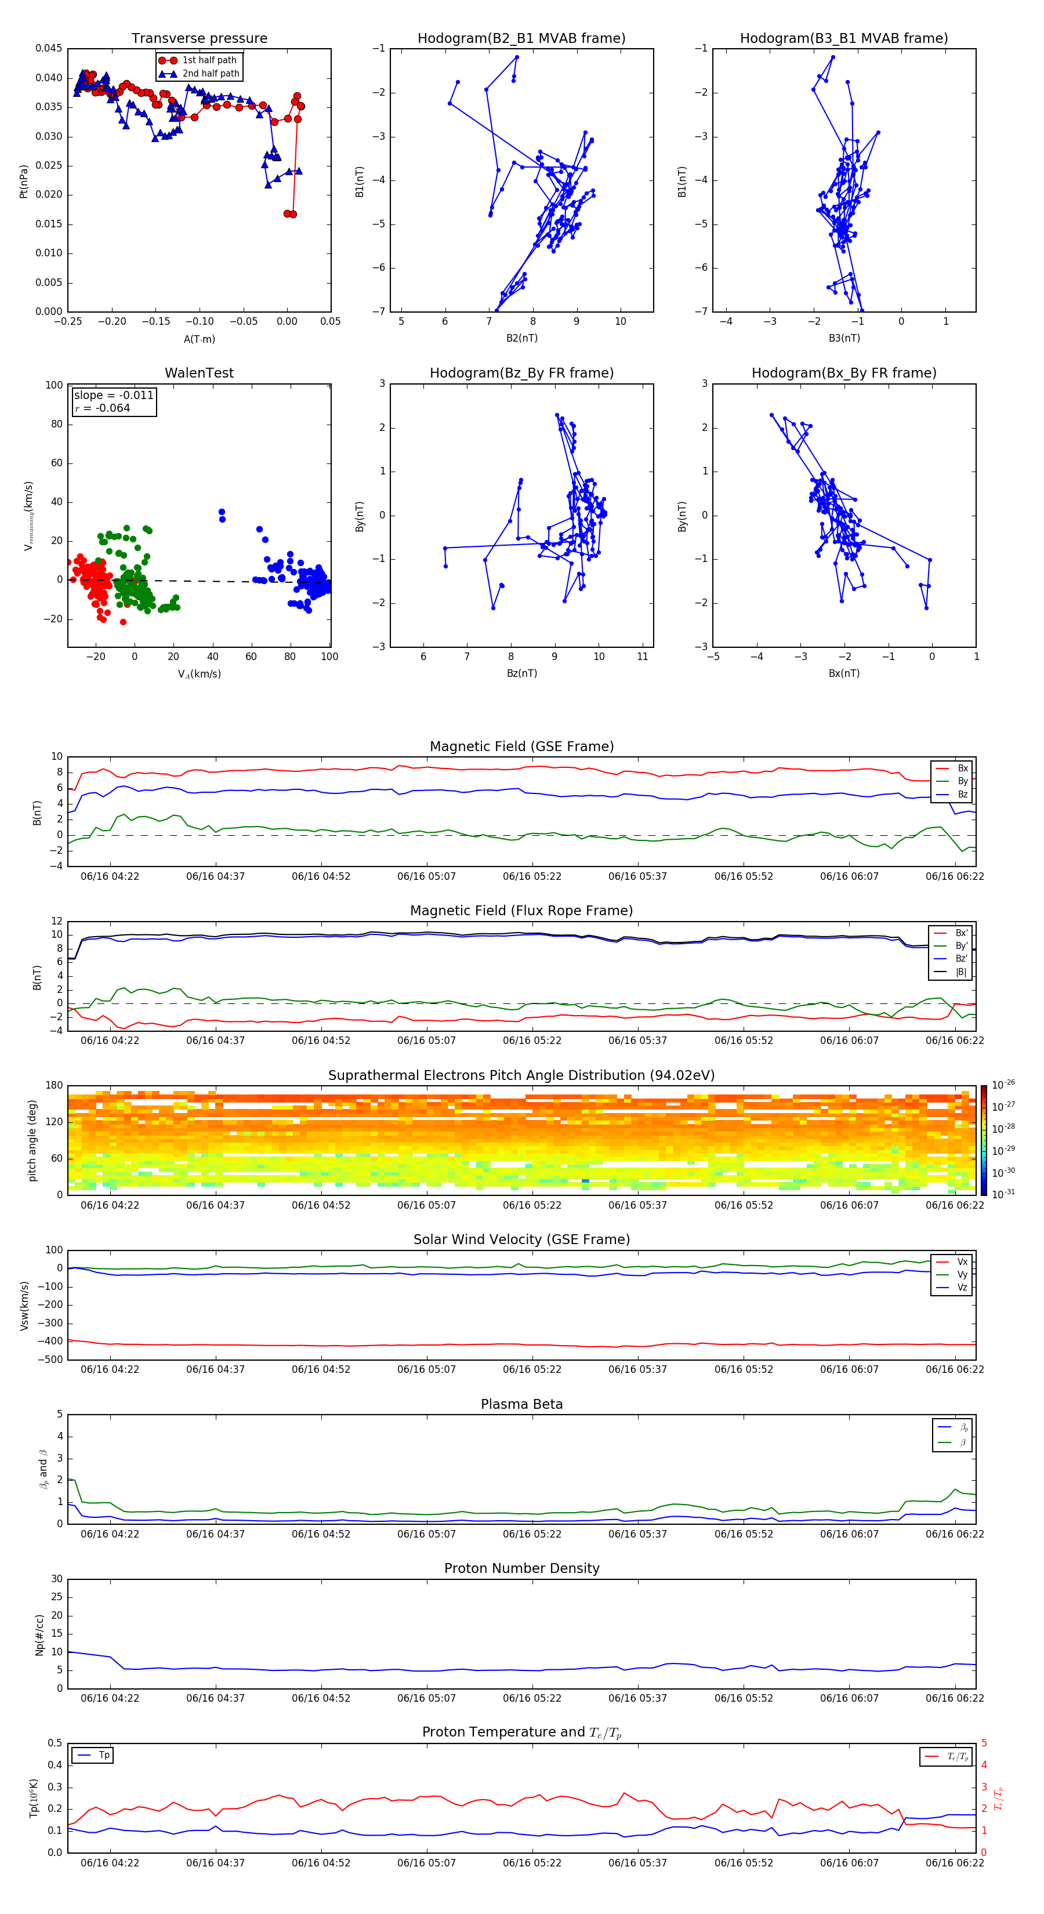The image size is (1044, 1914).
Task: Click the "Bz(nT)" x-axis label
Action: 521,673
